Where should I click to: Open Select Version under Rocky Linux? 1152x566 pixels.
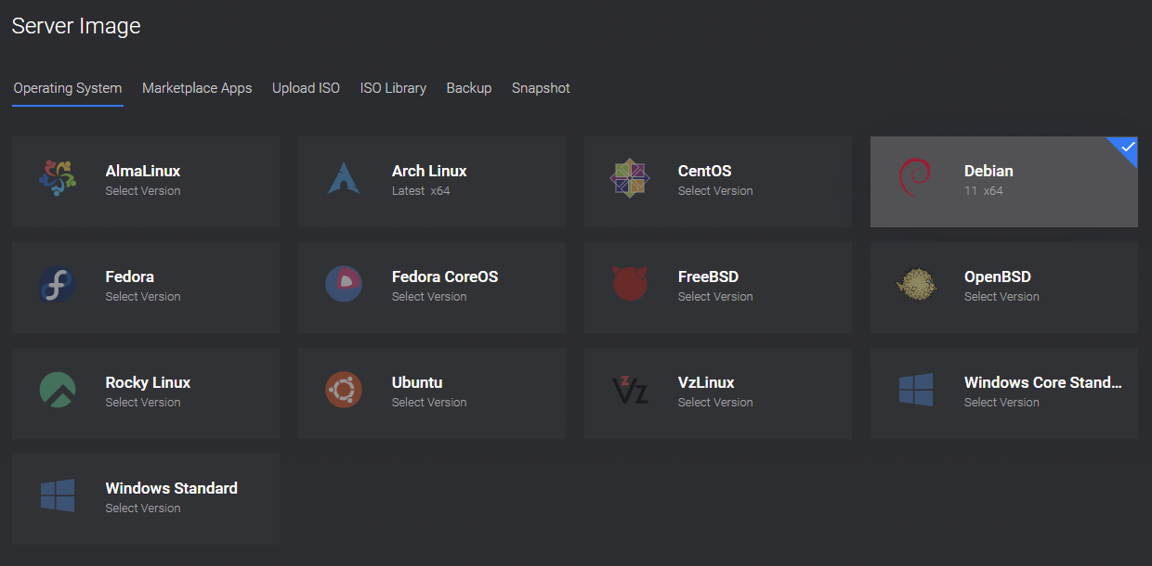point(143,403)
